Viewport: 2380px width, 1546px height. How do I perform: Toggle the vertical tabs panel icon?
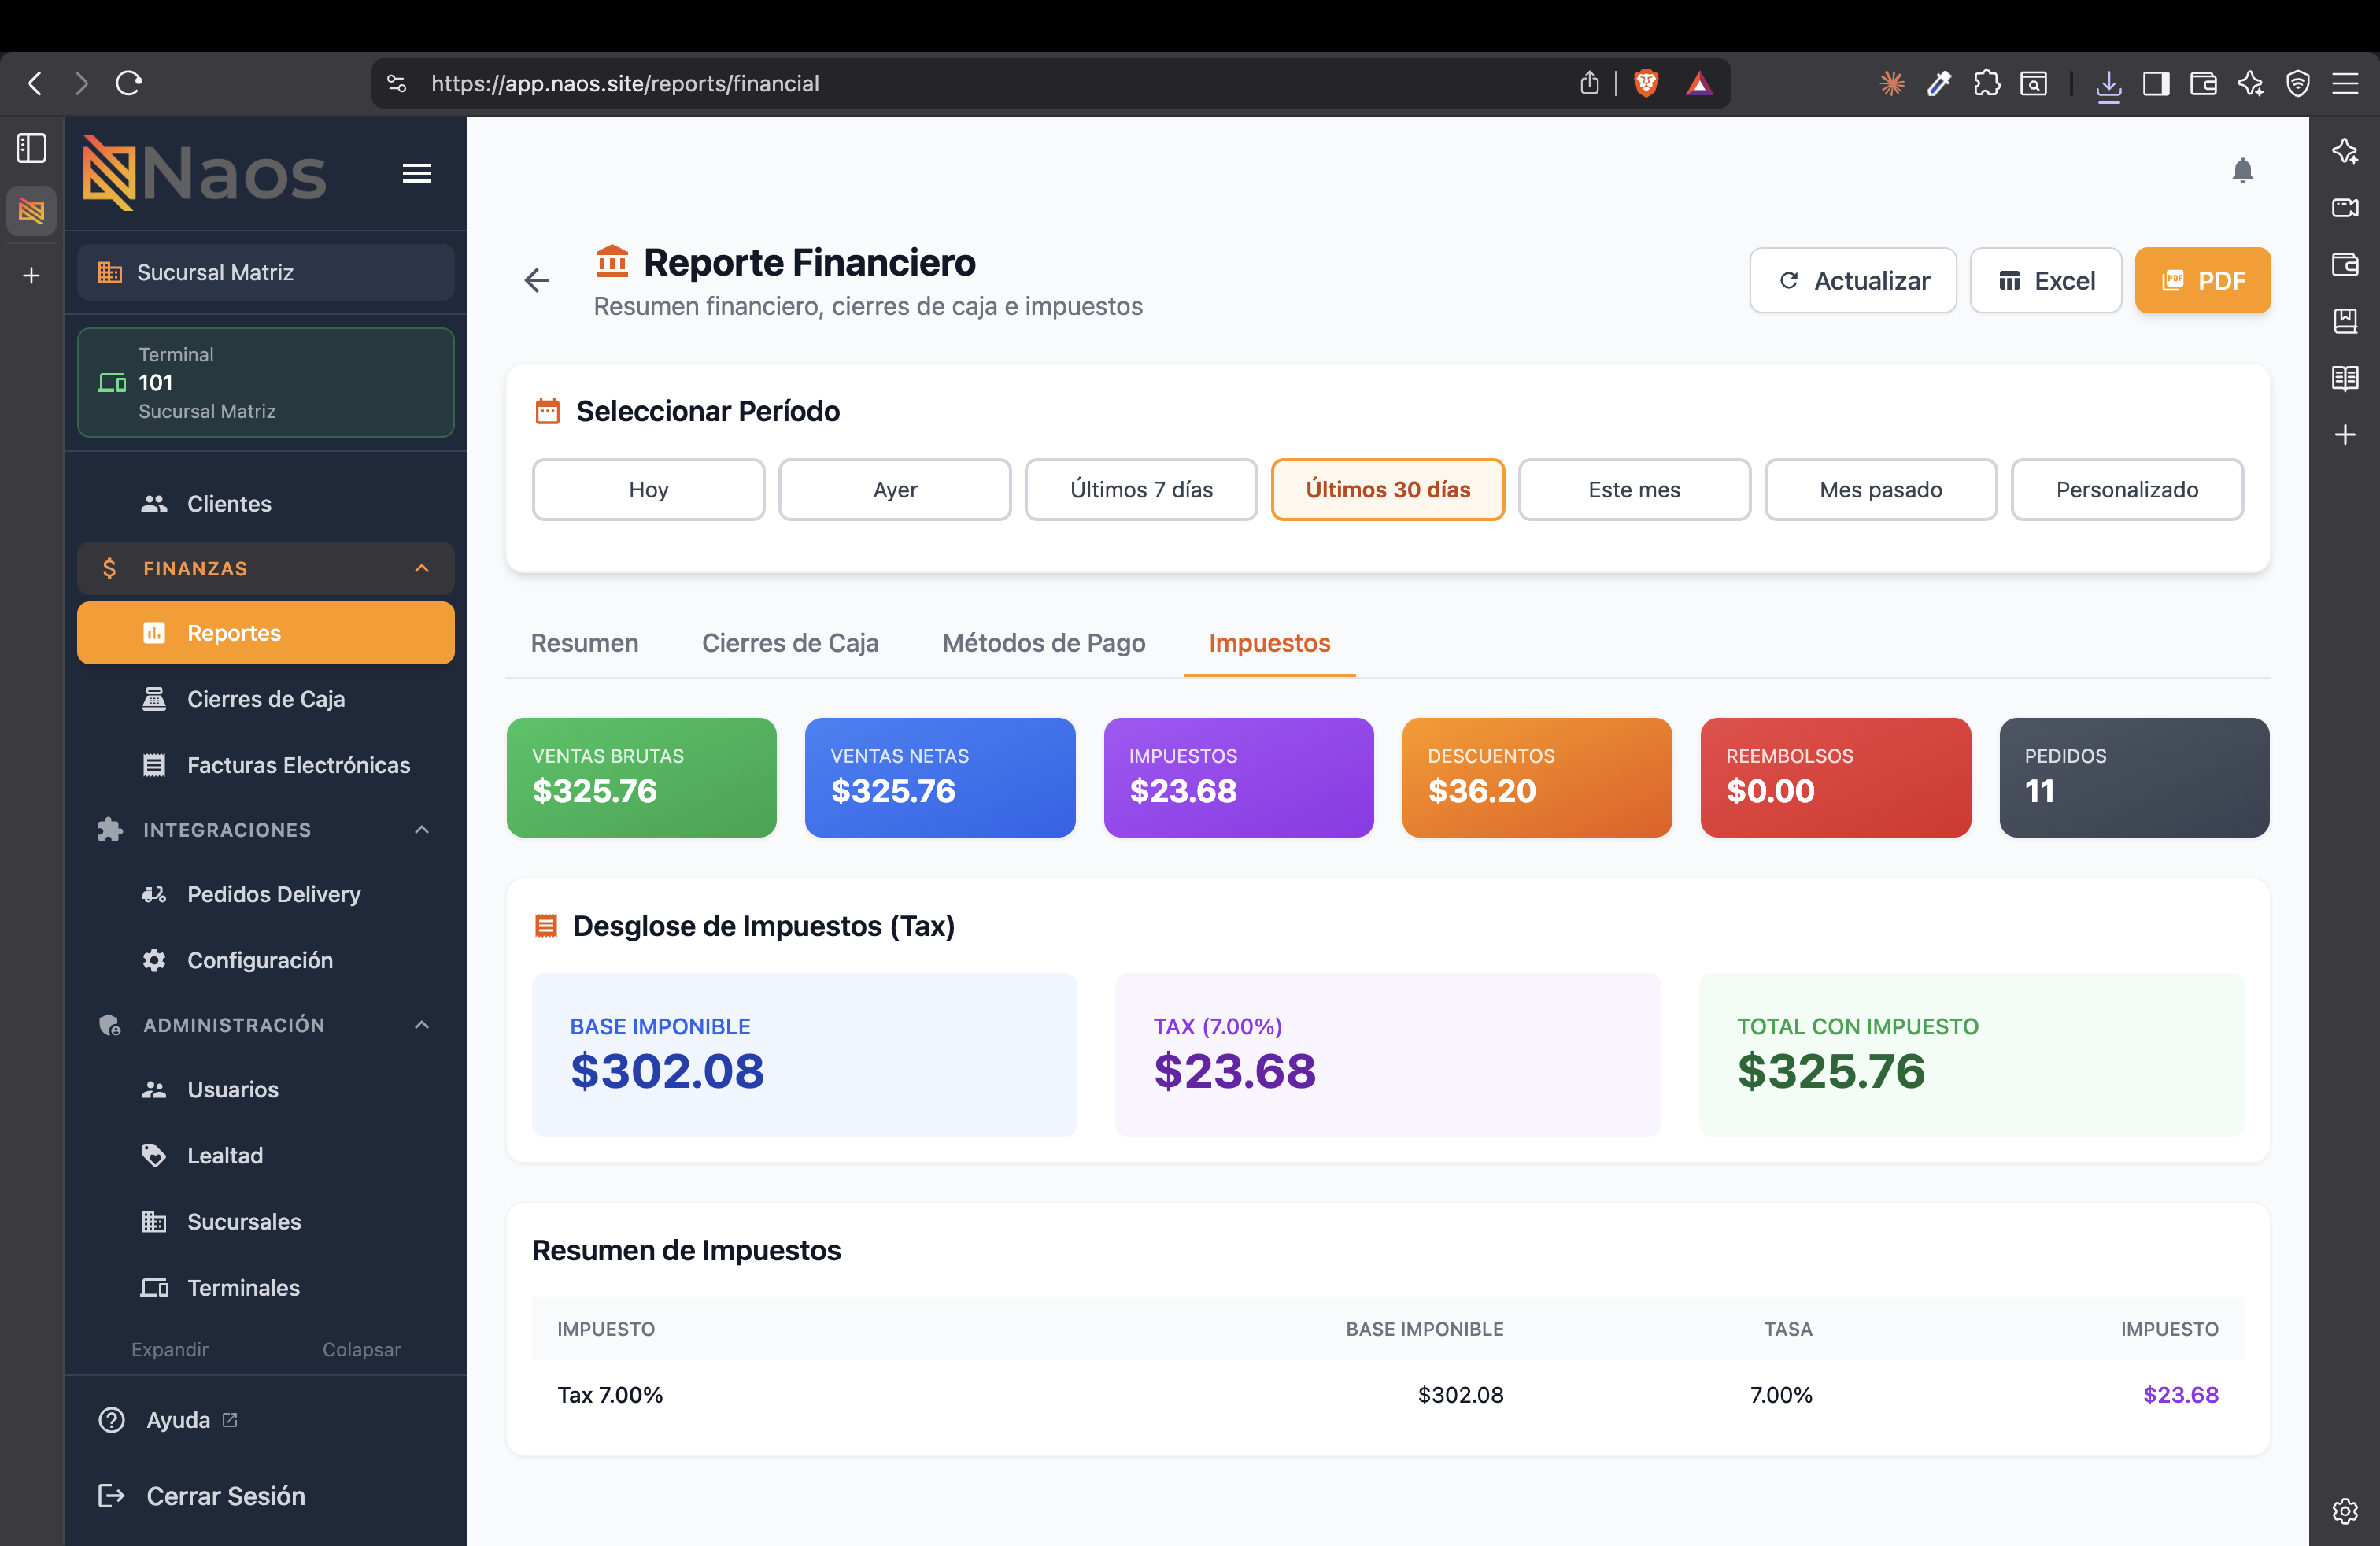click(x=32, y=148)
